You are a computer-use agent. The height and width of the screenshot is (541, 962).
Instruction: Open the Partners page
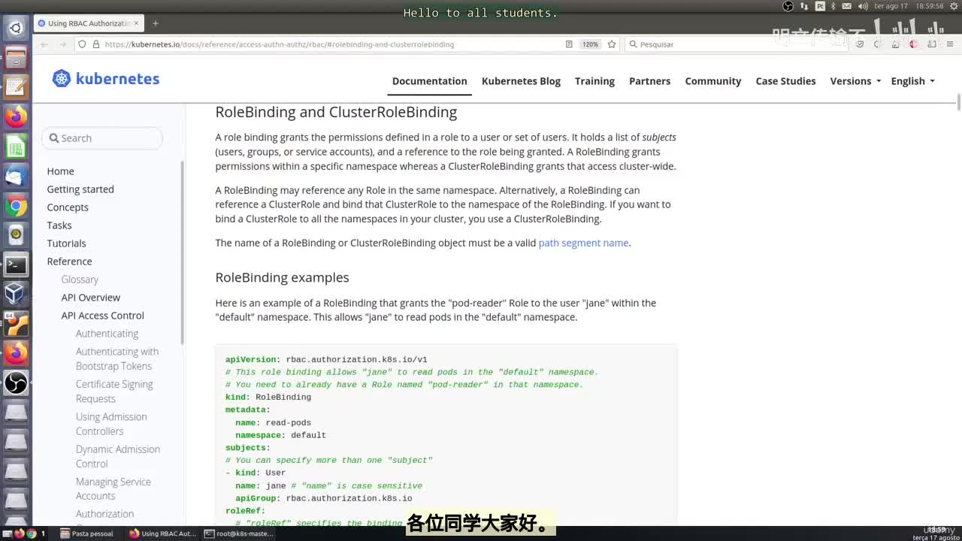click(649, 81)
